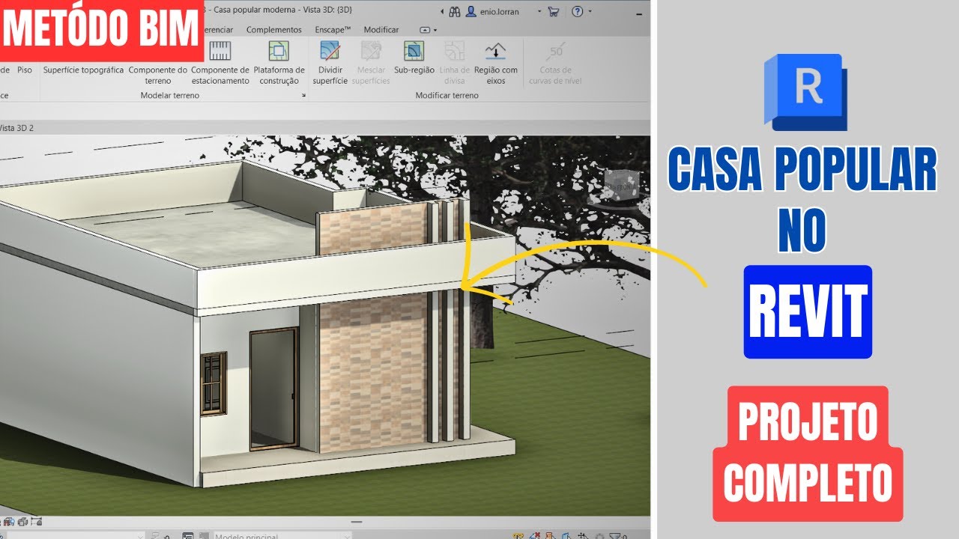
Task: Click the greyed Mesclar superfícies icon
Action: [371, 51]
